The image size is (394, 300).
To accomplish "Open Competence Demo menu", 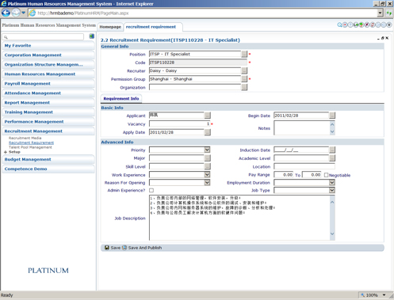I will (x=48, y=169).
